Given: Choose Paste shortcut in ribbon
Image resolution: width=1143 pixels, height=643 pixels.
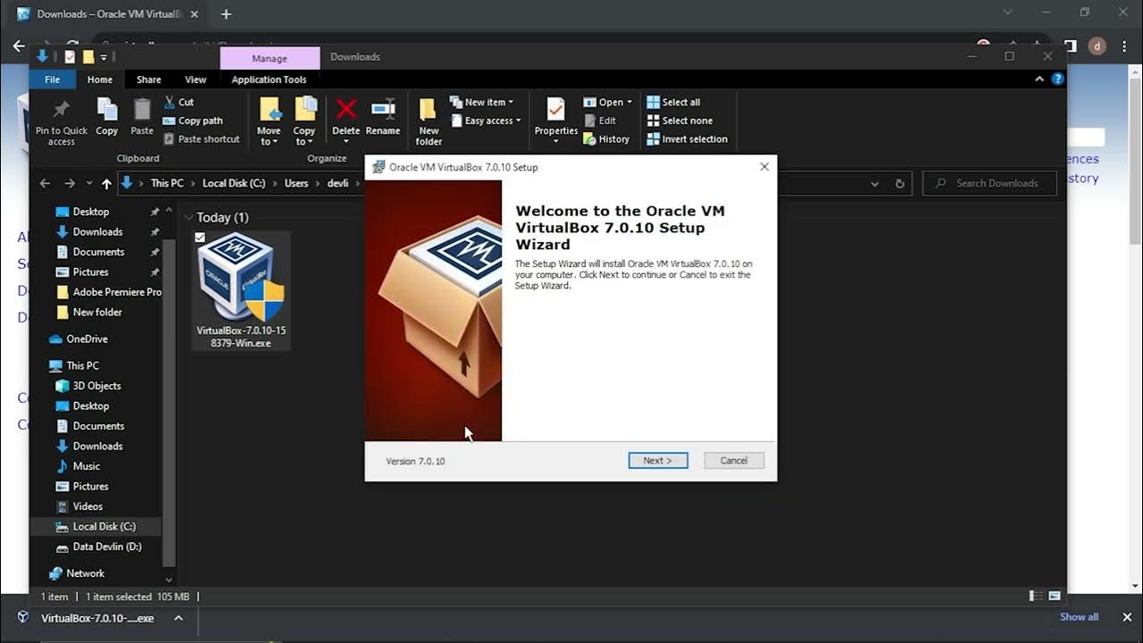Looking at the screenshot, I should click(202, 138).
